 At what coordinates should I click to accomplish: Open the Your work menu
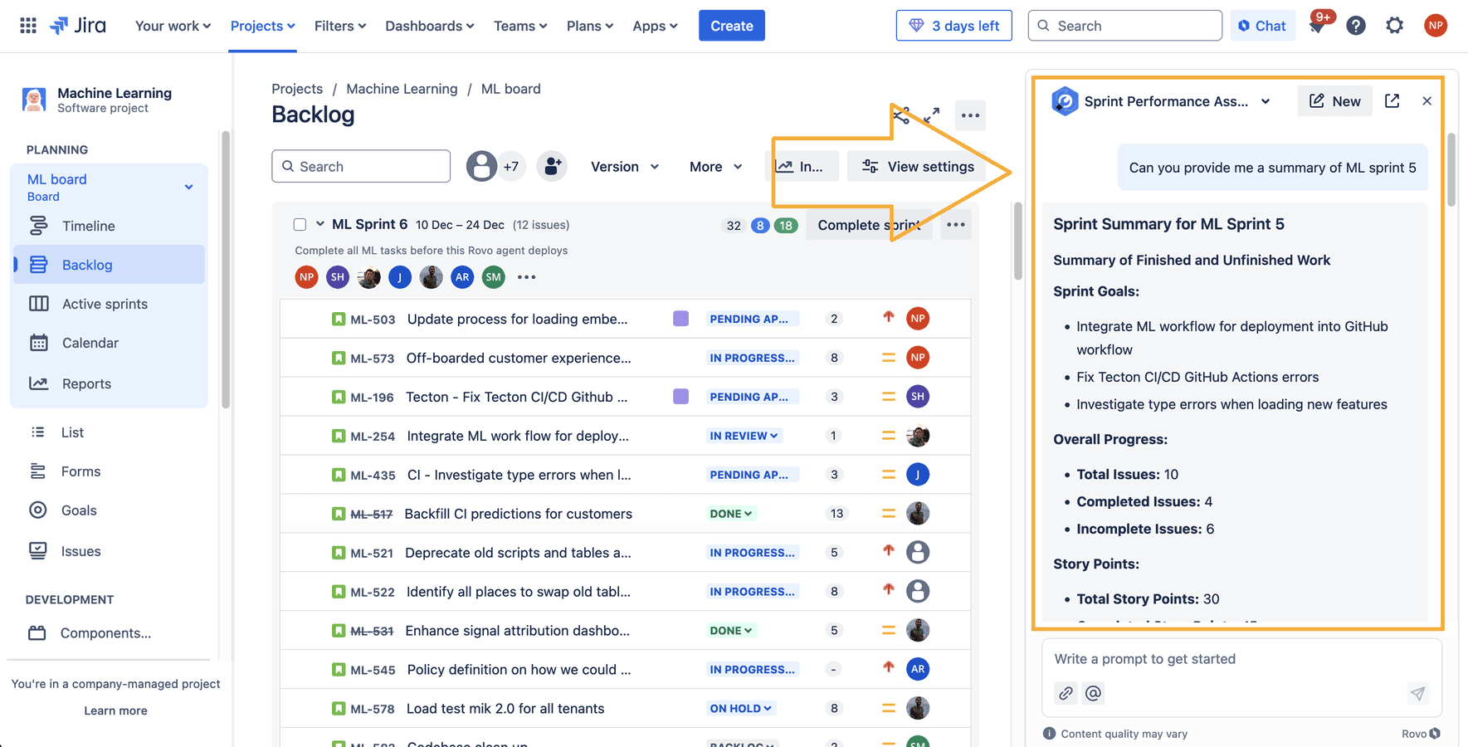click(x=173, y=26)
